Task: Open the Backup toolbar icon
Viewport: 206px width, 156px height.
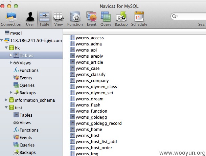Action: click(x=121, y=19)
